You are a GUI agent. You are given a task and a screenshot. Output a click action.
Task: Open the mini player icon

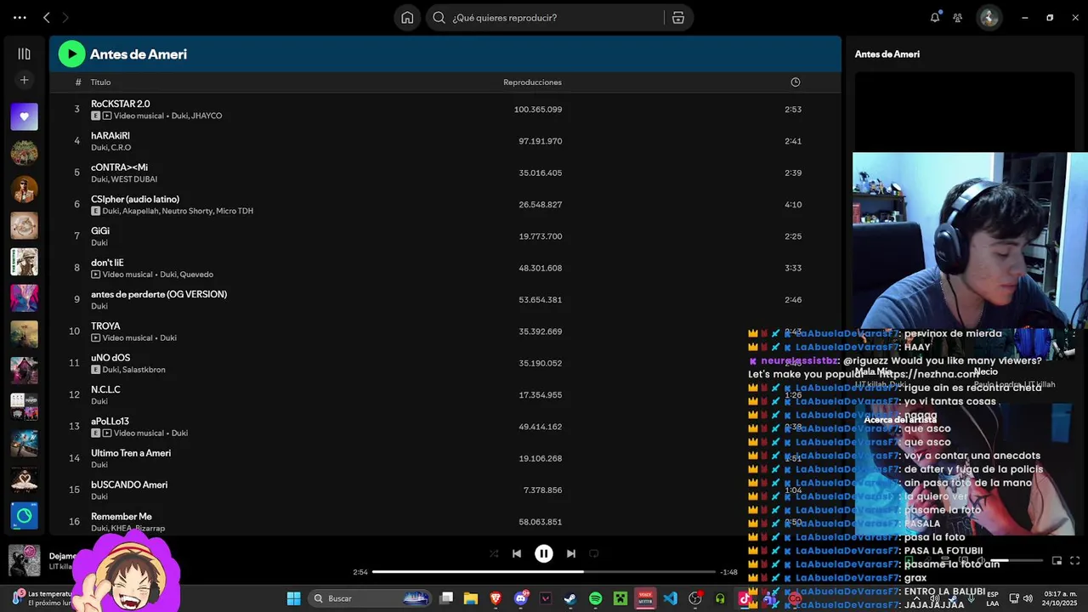click(x=1057, y=560)
